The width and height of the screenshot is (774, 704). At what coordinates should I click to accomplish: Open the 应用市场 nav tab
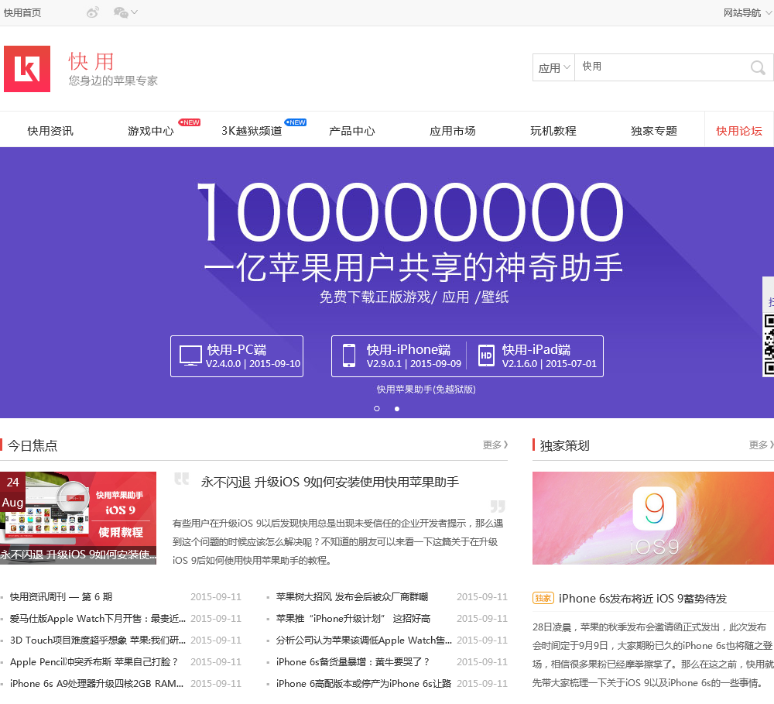453,131
